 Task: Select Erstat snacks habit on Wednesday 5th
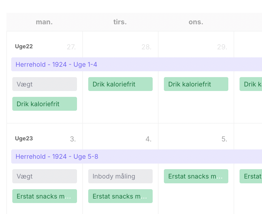pos(196,176)
